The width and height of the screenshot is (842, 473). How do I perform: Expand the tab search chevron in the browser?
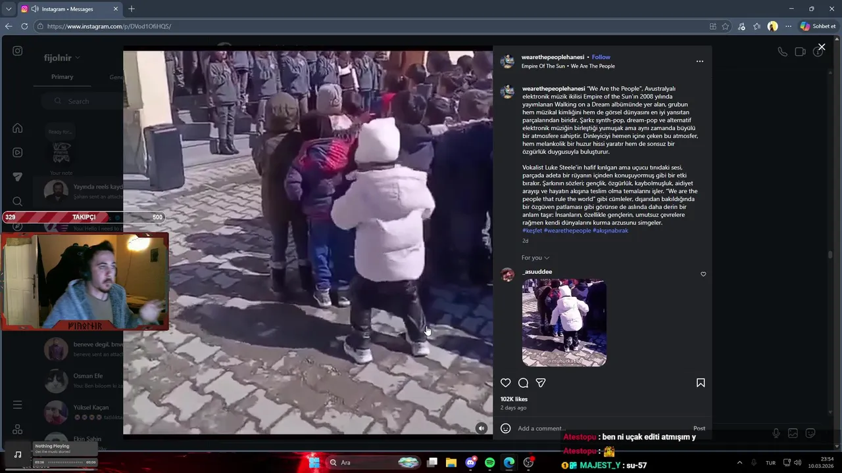click(8, 9)
